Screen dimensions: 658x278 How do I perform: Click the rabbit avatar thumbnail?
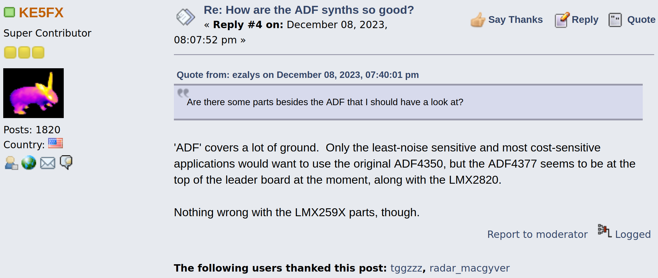click(33, 93)
